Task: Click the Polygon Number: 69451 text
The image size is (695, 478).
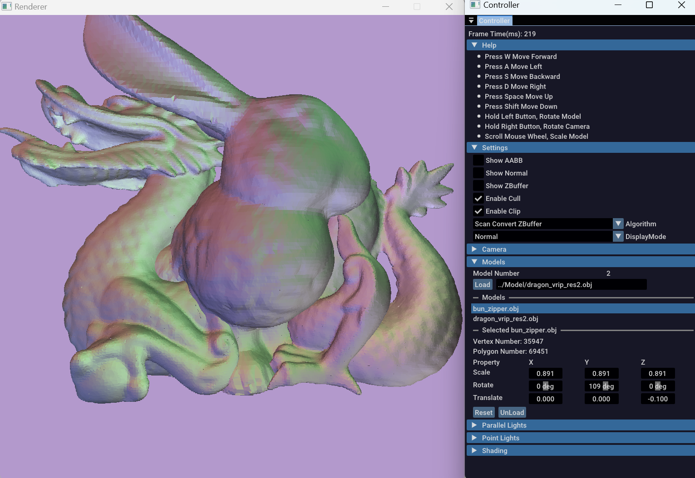Action: coord(510,351)
